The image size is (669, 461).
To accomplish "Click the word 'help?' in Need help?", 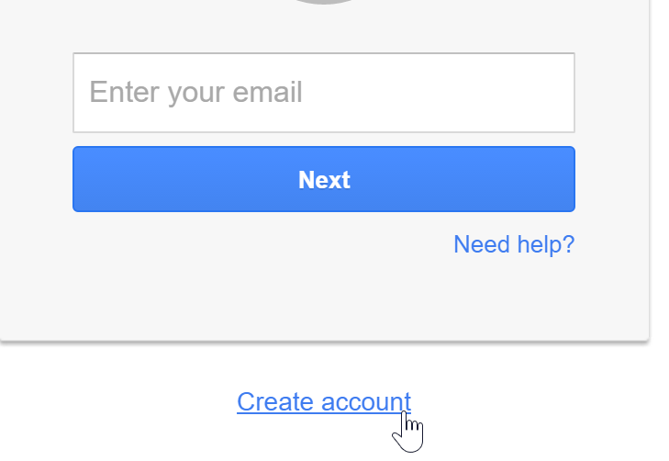I will [546, 244].
